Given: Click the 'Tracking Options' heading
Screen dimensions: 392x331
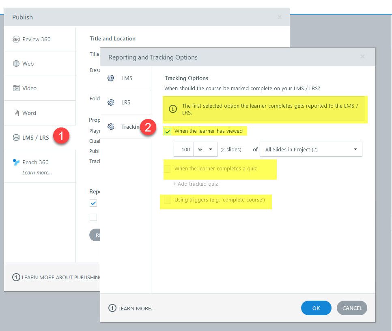Looking at the screenshot, I should click(x=186, y=78).
